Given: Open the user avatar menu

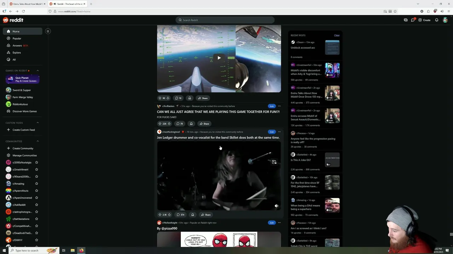Looking at the screenshot, I should click(445, 20).
